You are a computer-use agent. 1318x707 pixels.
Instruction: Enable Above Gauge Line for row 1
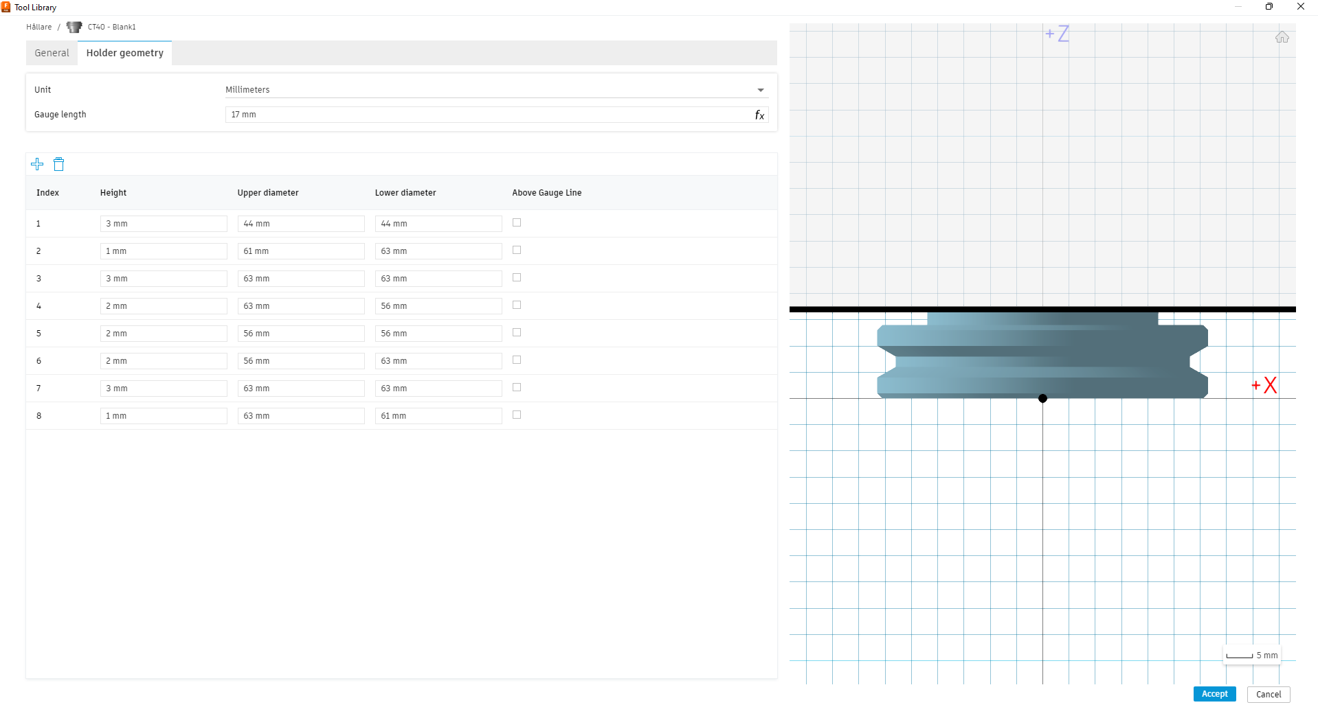[517, 222]
